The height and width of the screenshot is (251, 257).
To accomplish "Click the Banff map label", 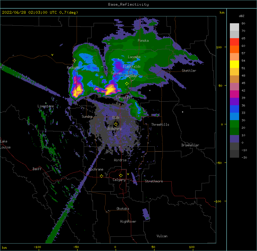I will click(37, 169).
